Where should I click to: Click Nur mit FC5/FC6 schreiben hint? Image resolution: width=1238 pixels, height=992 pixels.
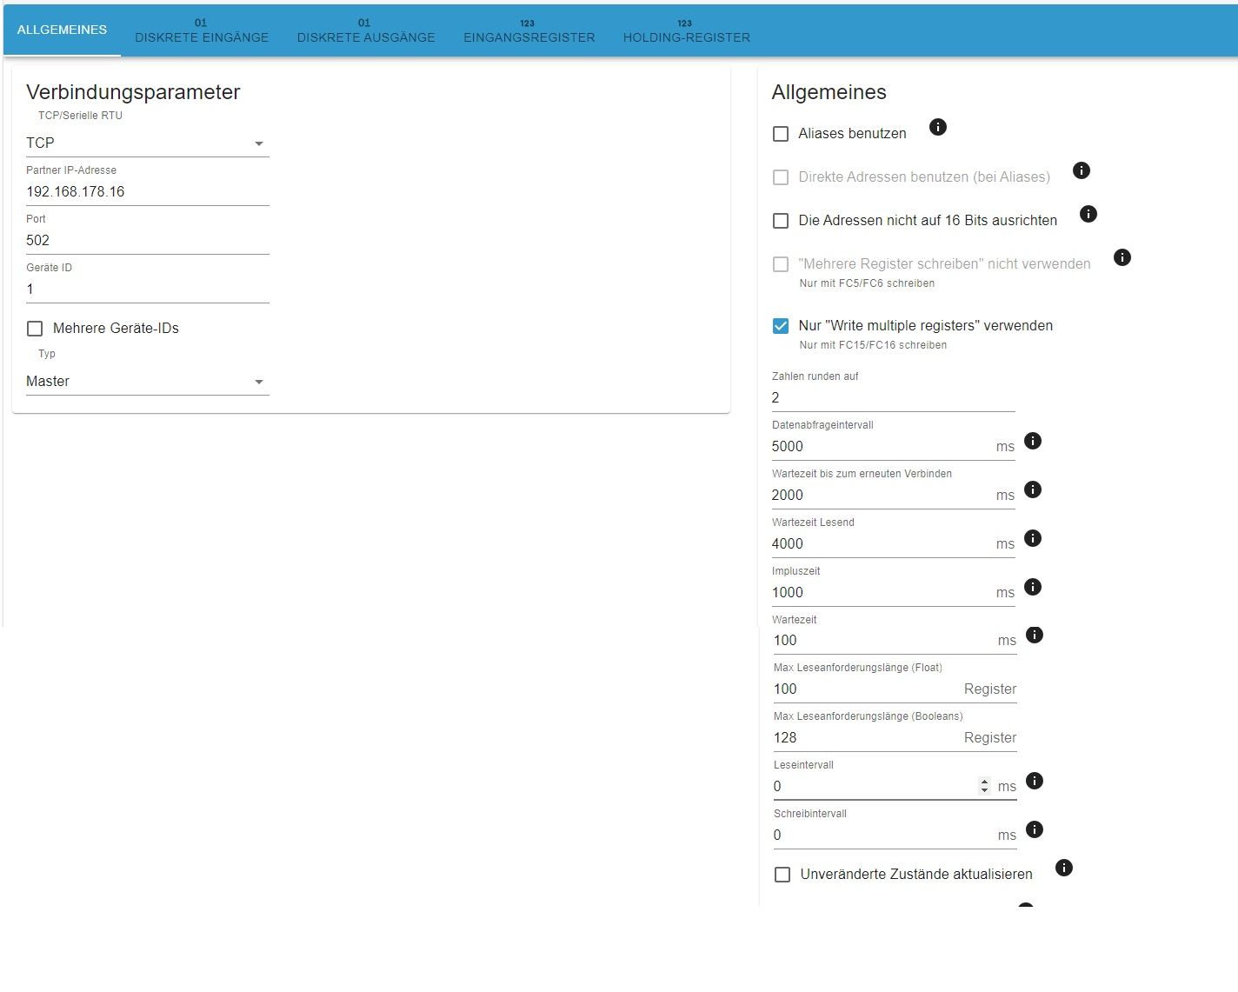point(867,283)
